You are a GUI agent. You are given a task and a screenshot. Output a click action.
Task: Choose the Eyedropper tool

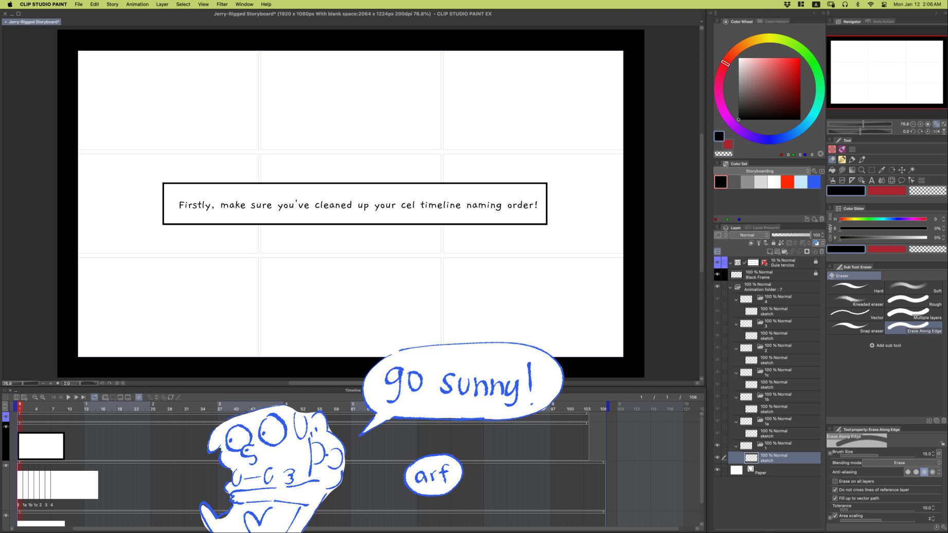882,170
